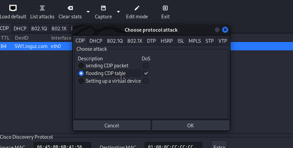293x148 pixels.
Task: Select Setting up a virtual device option
Action: pos(81,81)
